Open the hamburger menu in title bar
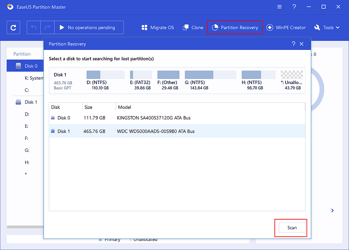Viewport: 349px width, 250px height. (279, 7)
